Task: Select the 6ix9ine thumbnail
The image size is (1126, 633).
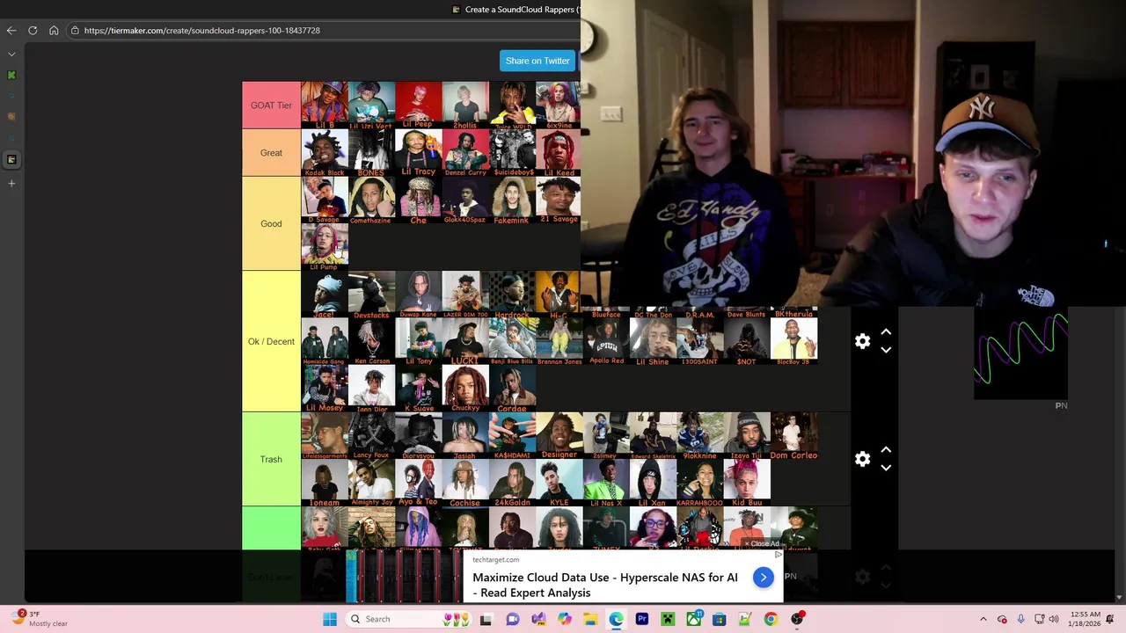Action: click(559, 105)
